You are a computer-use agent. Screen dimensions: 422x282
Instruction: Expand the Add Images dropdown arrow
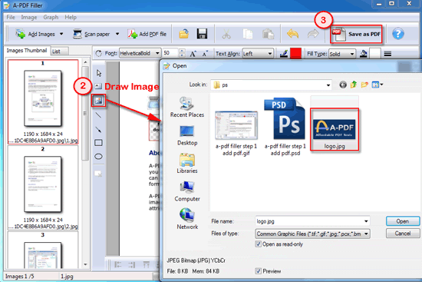61,34
